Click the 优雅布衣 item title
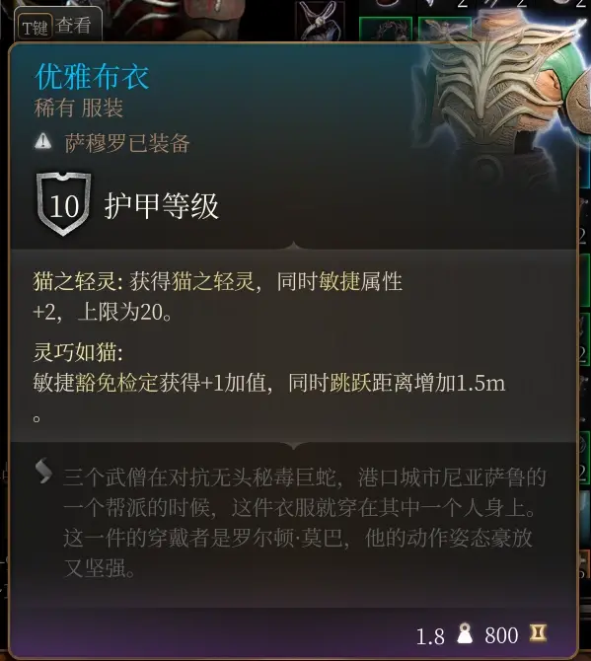 (92, 77)
